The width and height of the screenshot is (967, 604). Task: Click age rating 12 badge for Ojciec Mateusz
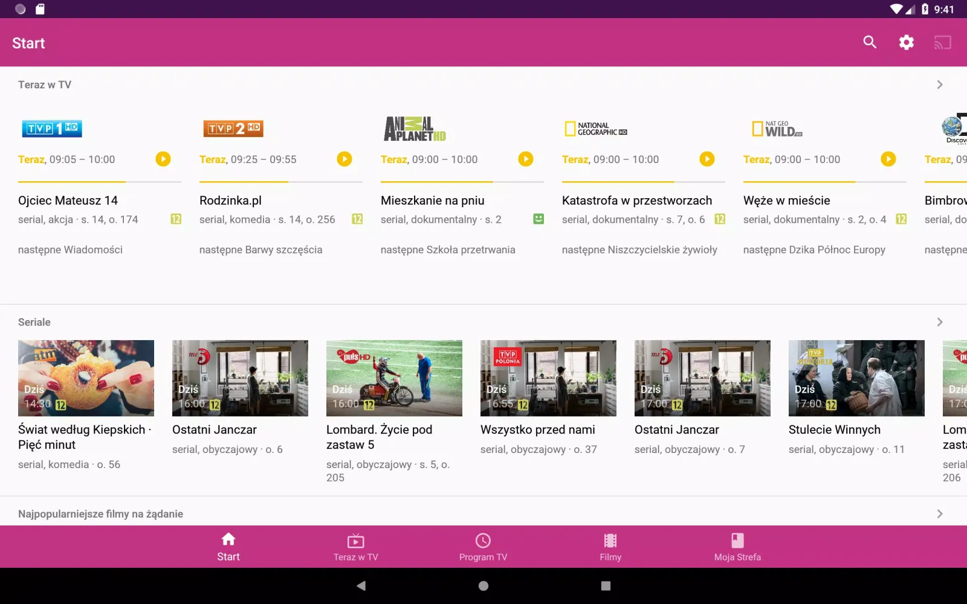[176, 219]
